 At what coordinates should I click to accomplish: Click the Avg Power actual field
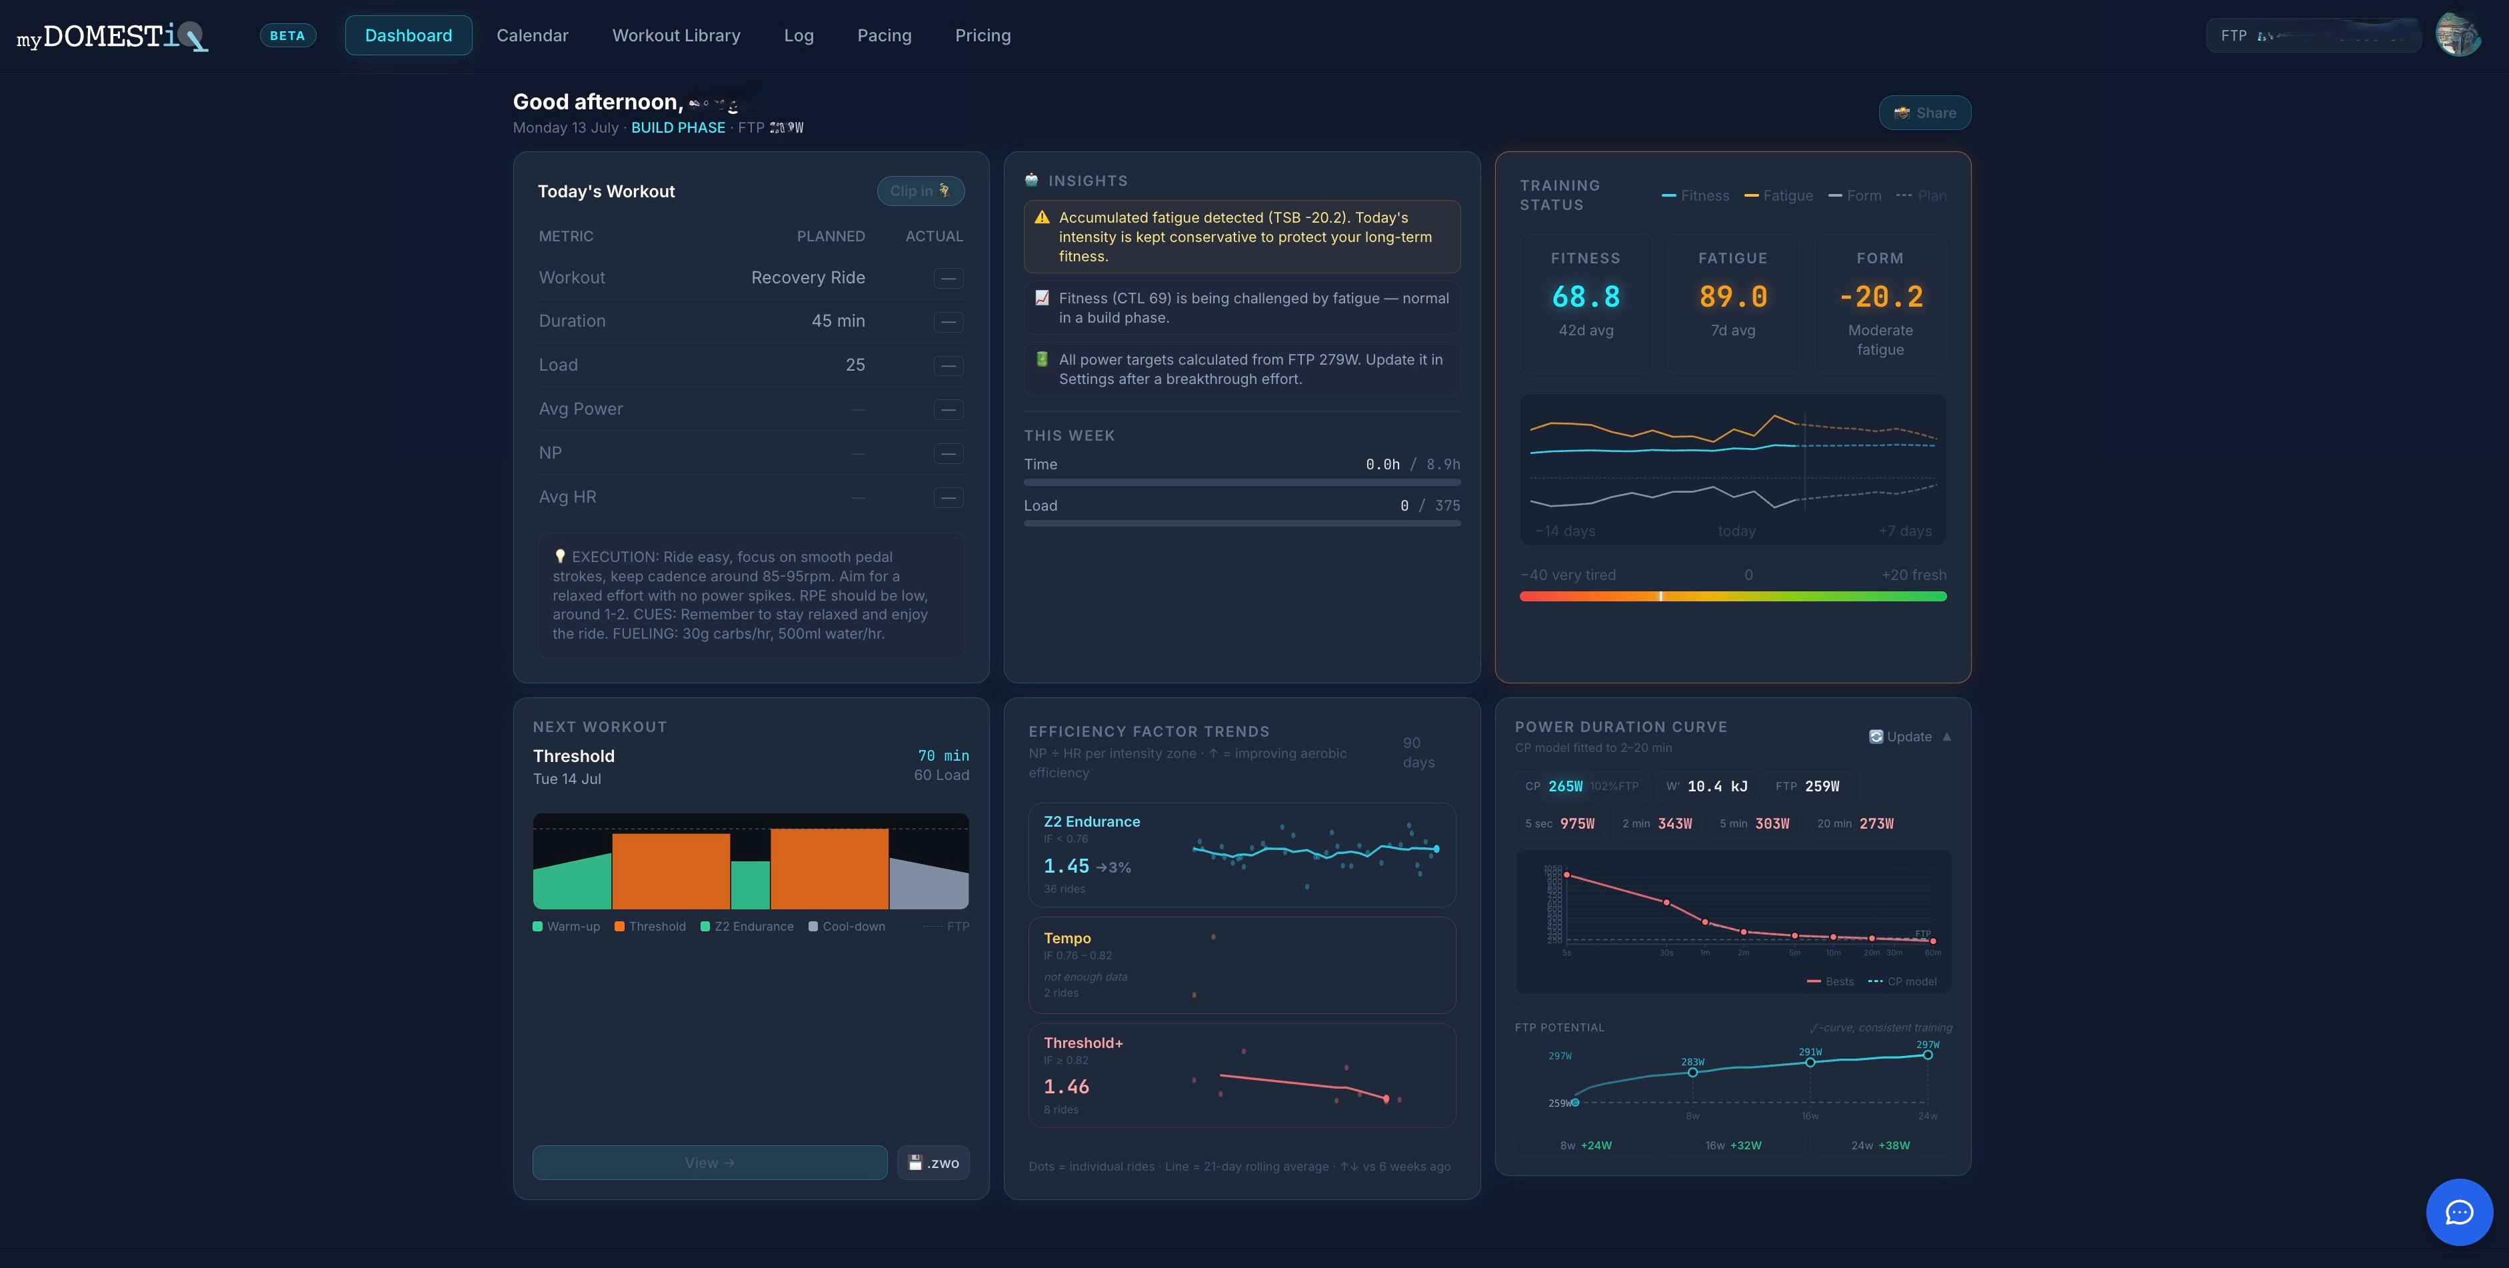point(948,410)
